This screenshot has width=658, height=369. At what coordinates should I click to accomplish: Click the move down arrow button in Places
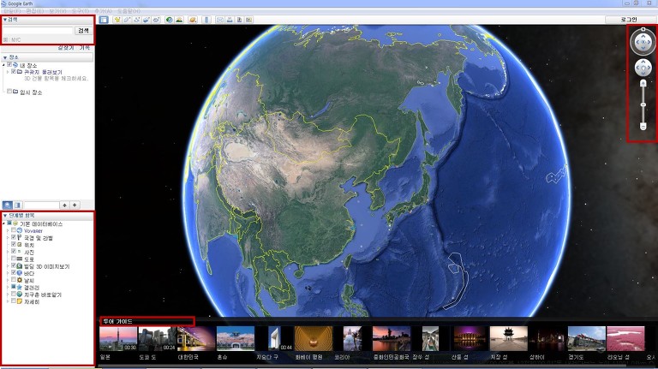pyautogui.click(x=75, y=205)
